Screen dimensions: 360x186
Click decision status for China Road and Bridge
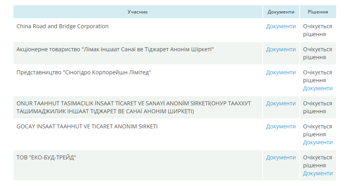tap(318, 30)
